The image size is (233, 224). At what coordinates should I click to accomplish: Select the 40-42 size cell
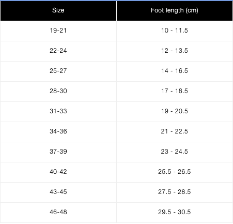click(x=58, y=172)
